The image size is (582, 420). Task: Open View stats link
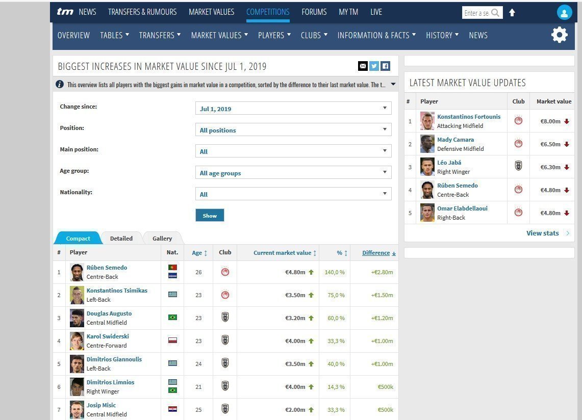coord(548,233)
